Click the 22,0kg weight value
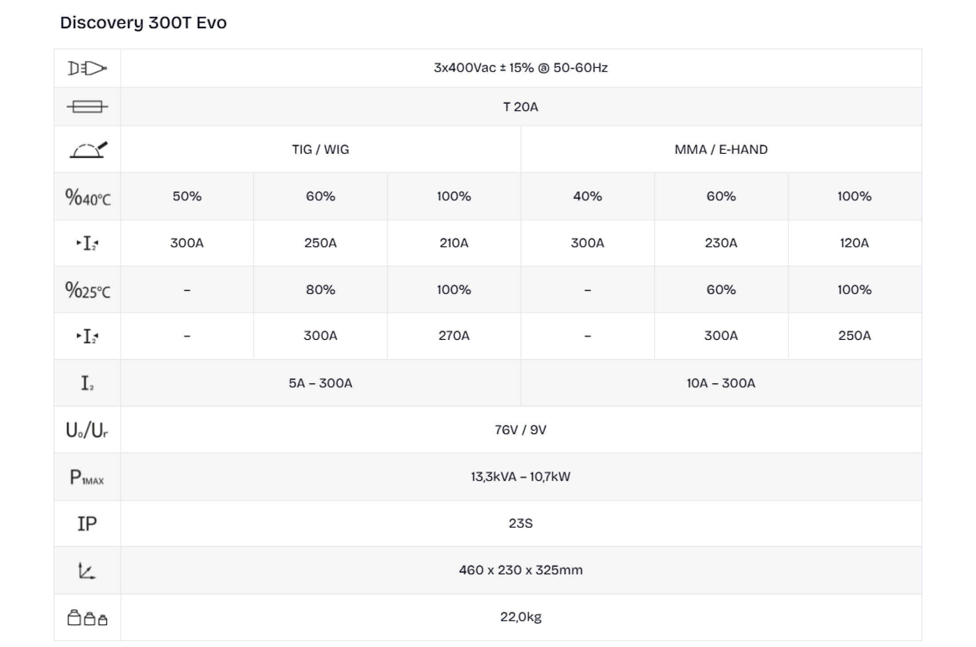Image resolution: width=976 pixels, height=647 pixels. tap(520, 617)
